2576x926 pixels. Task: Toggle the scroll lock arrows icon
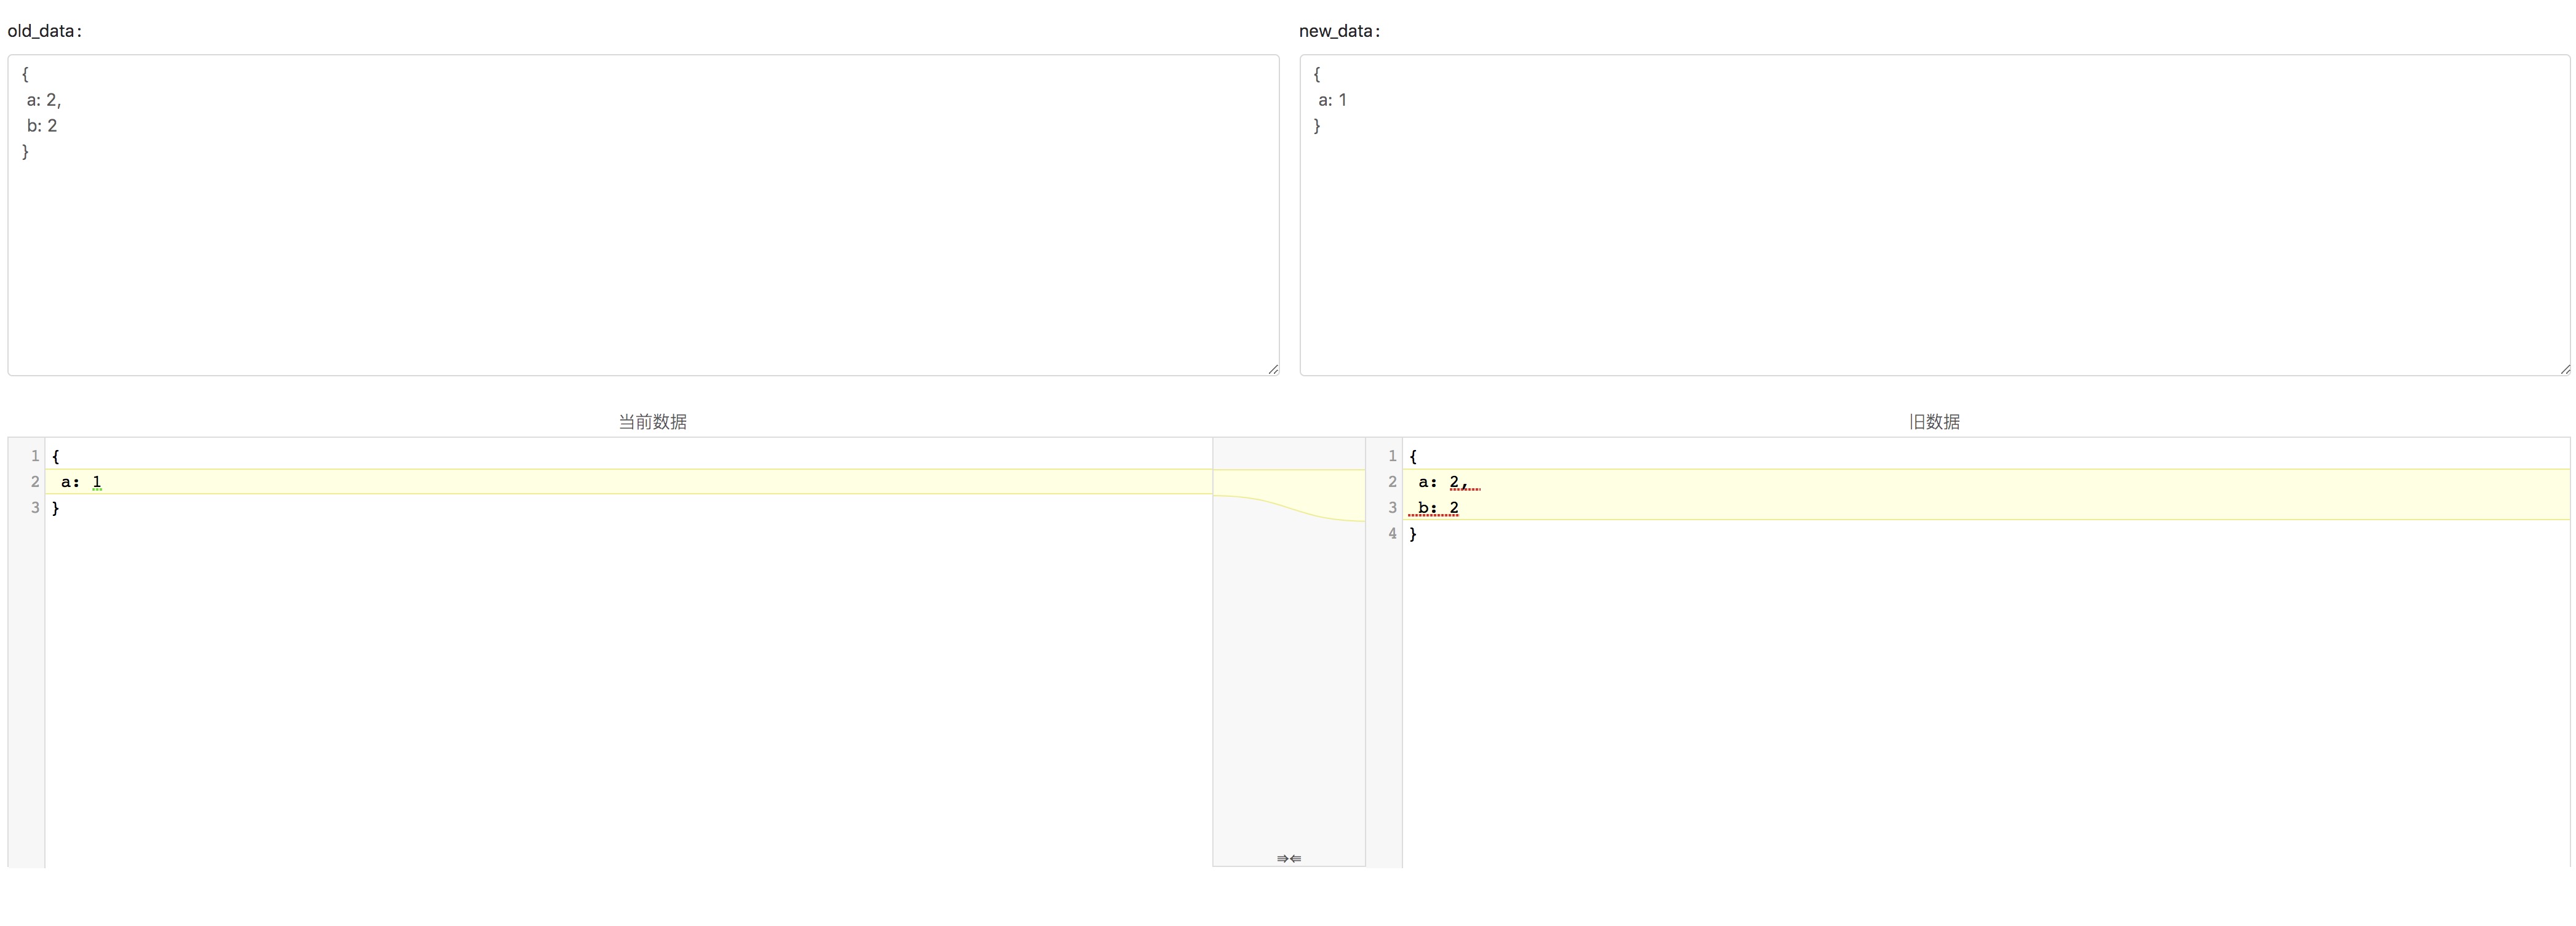point(1289,858)
